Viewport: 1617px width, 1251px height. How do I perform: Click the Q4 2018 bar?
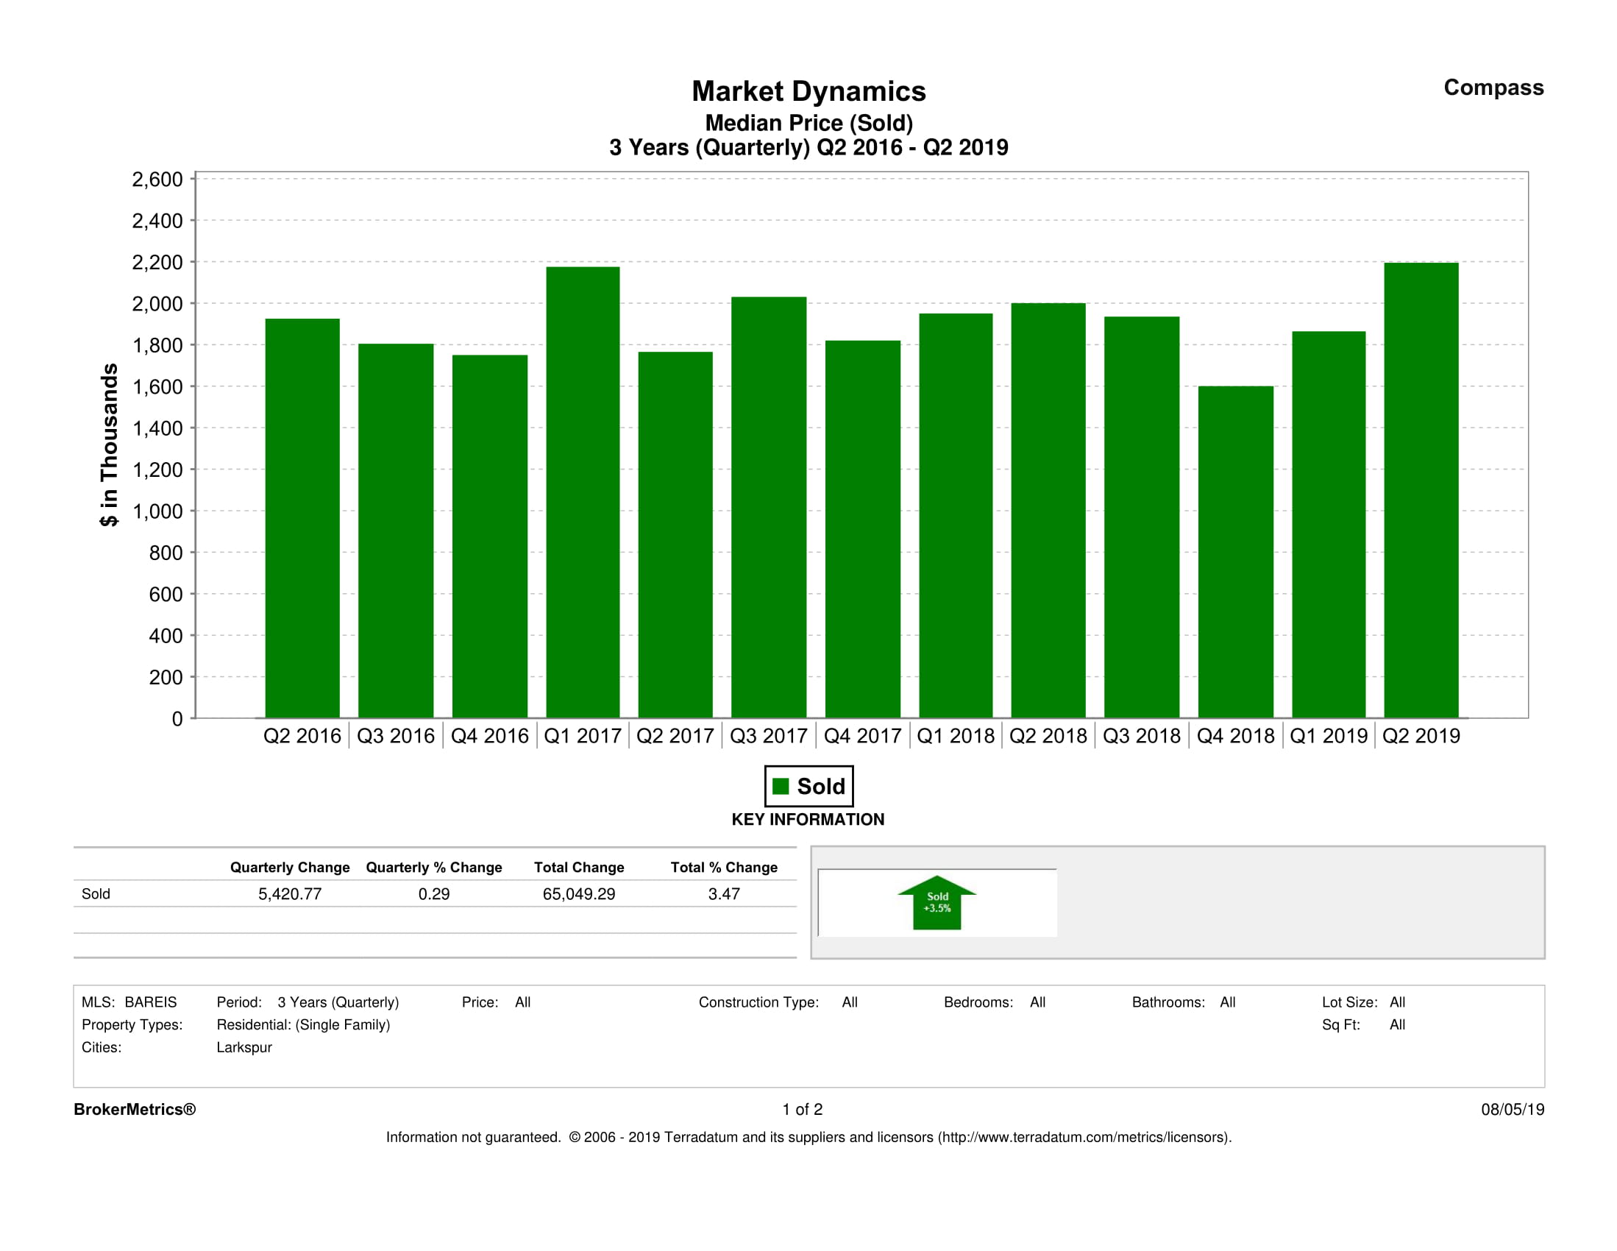tap(1236, 552)
